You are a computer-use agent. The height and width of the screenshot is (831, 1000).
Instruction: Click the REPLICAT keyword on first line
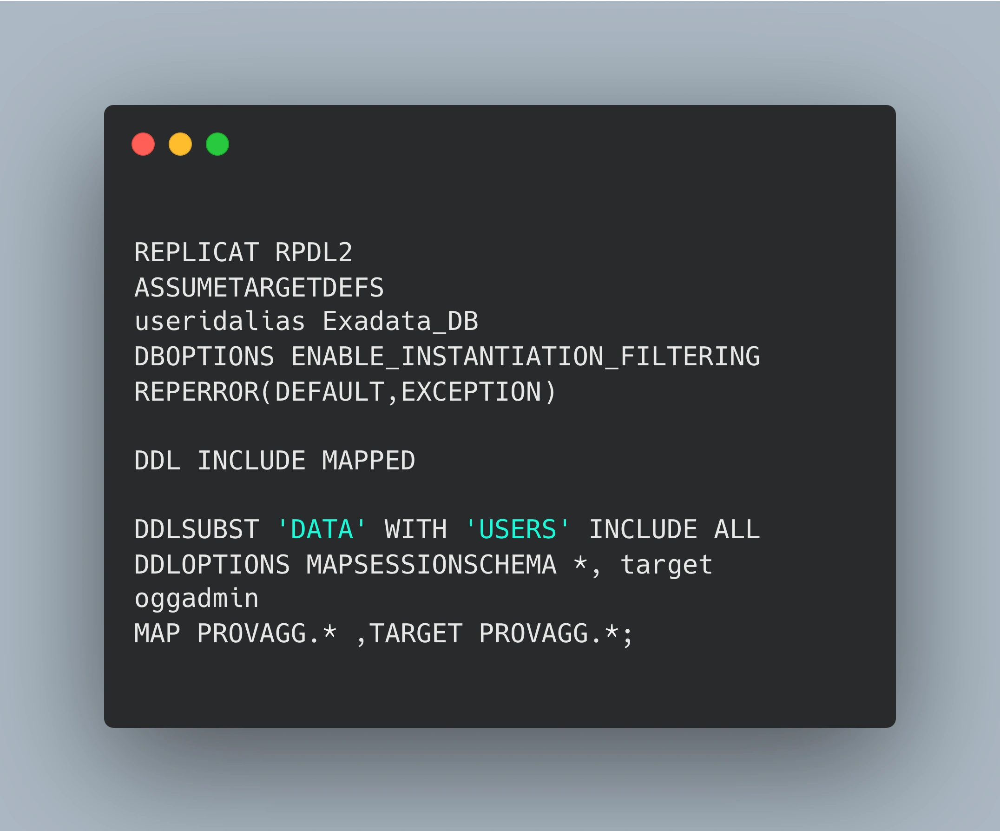click(196, 252)
